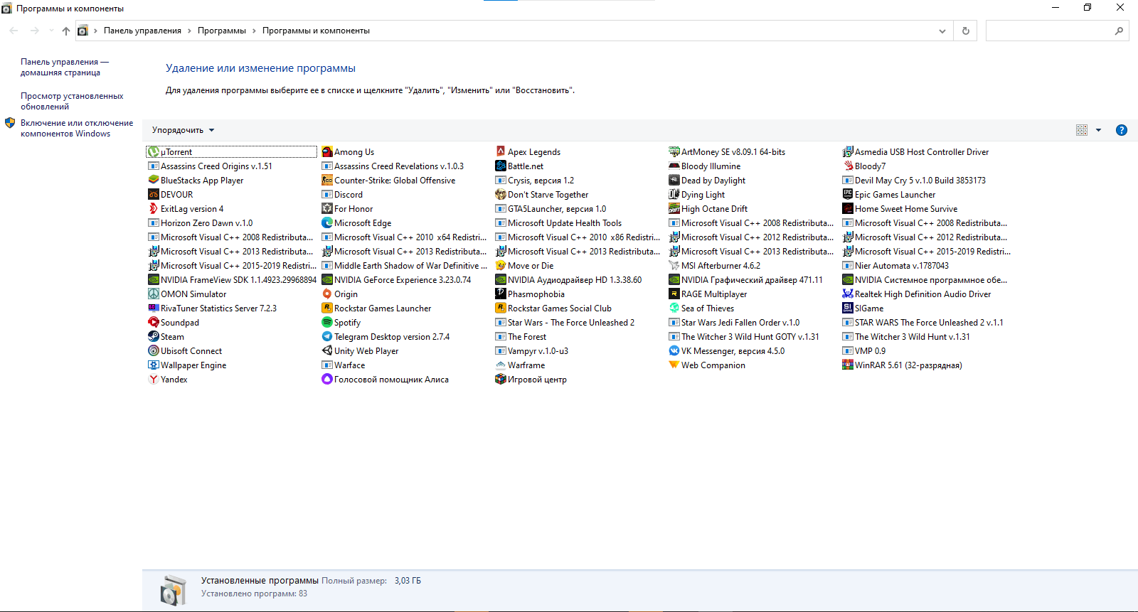Open Включение или отключение компонентов Windows
The height and width of the screenshot is (612, 1138).
(77, 128)
